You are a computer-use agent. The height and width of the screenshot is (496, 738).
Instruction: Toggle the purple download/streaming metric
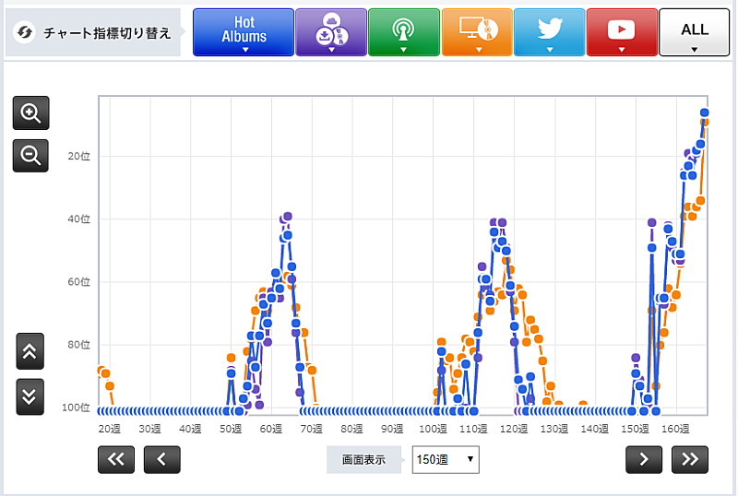[x=330, y=32]
